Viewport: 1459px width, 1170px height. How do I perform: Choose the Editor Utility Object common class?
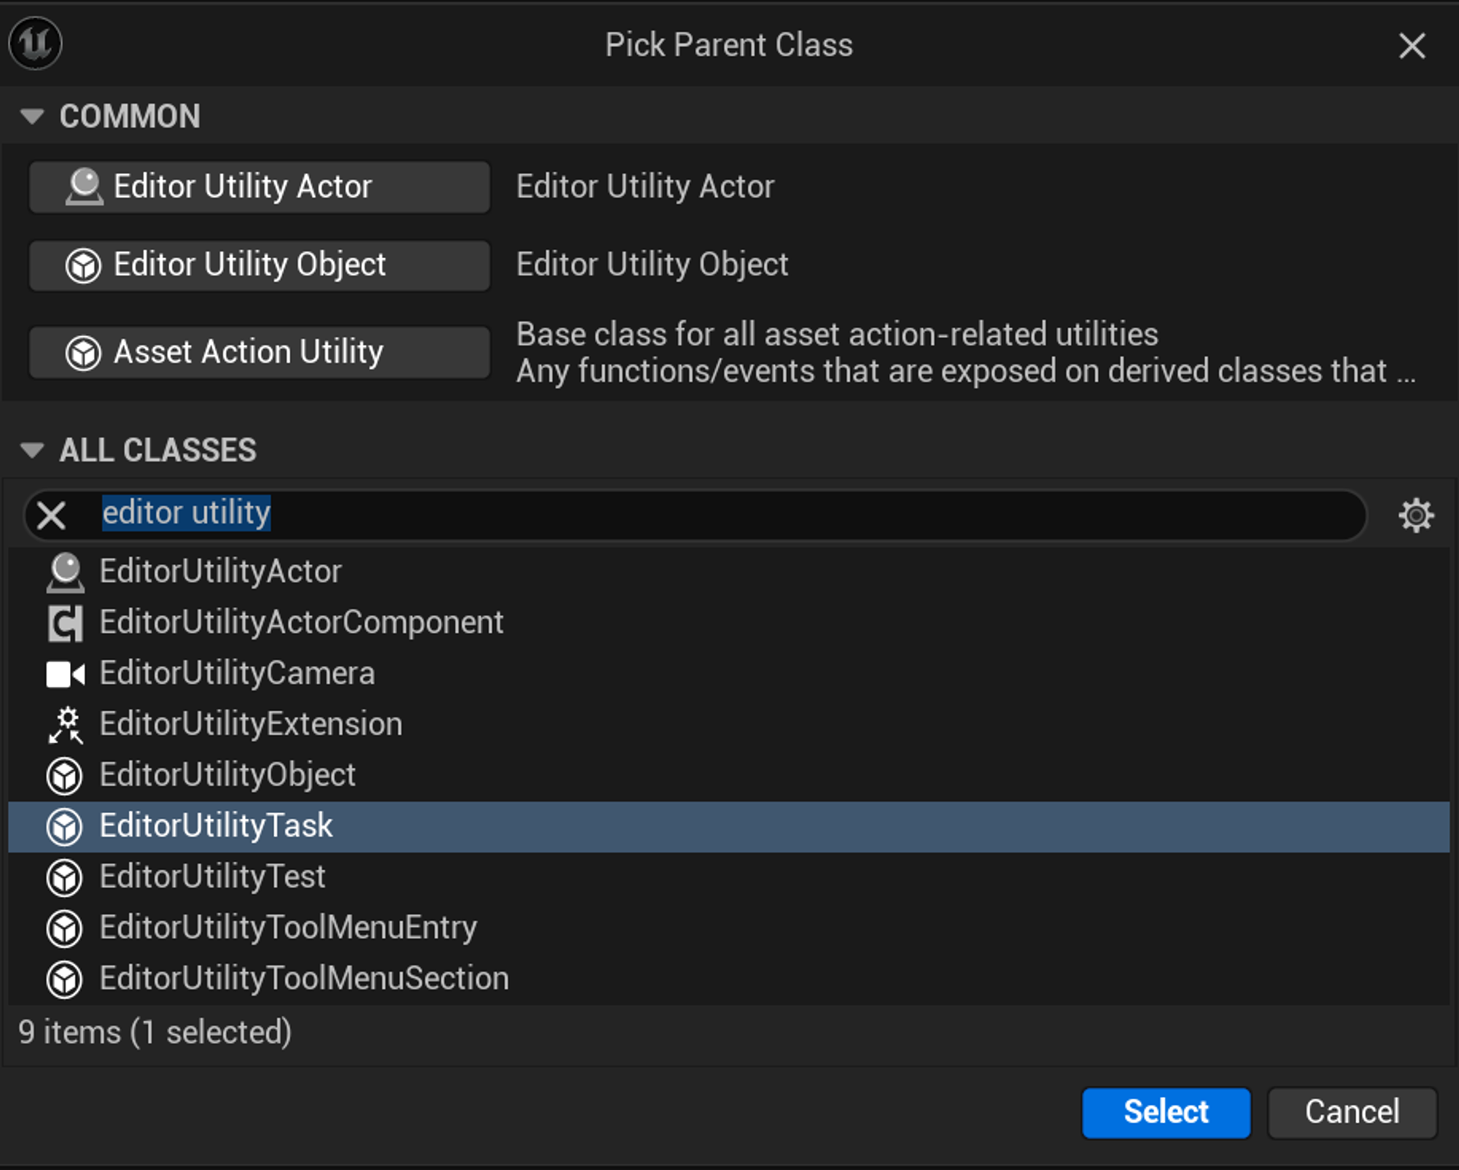coord(259,265)
